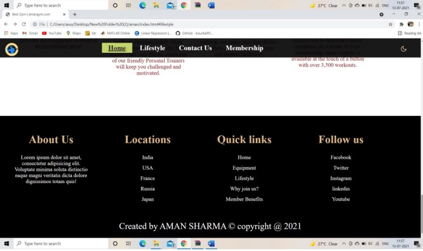The image size is (423, 251).
Task: Close the Best Gym browser tab
Action: point(64,15)
